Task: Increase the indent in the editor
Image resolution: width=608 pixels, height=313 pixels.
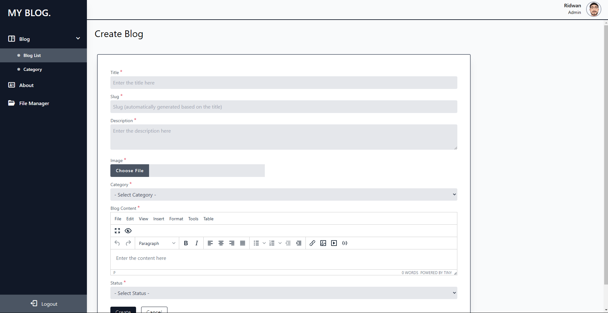Action: pyautogui.click(x=298, y=243)
